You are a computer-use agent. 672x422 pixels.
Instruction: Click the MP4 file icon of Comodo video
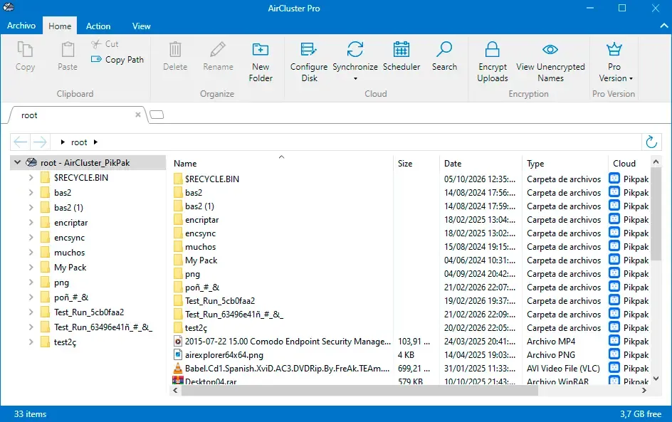pos(178,341)
